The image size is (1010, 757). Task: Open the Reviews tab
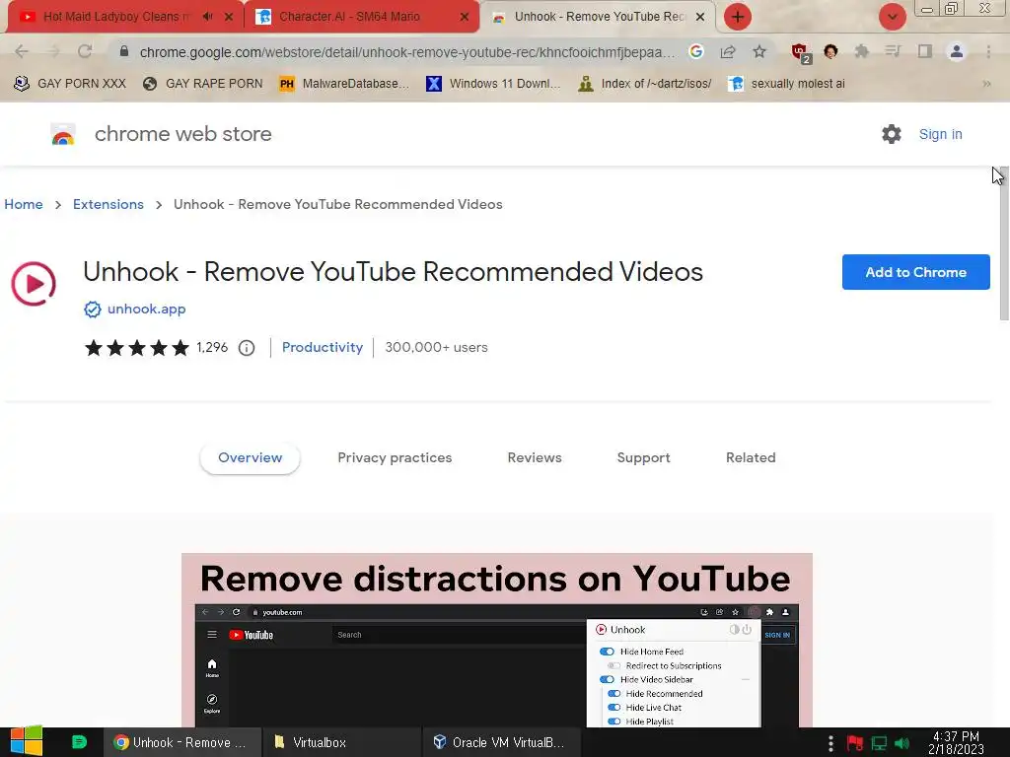pyautogui.click(x=534, y=457)
